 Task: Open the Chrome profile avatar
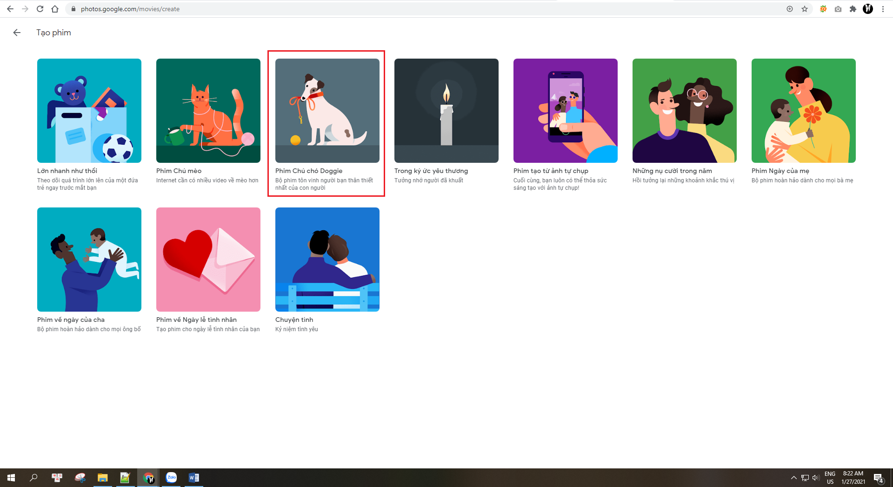coord(868,8)
